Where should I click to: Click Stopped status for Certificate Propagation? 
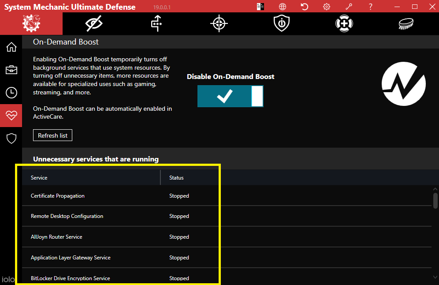pos(179,195)
